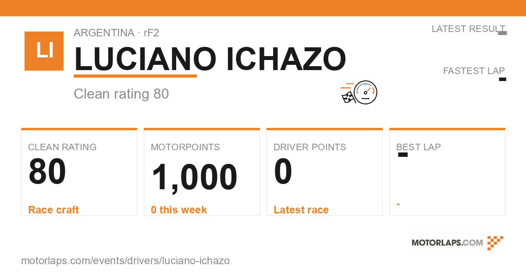Click the dash marker under Best Lap
The width and height of the screenshot is (526, 276).
(x=403, y=155)
